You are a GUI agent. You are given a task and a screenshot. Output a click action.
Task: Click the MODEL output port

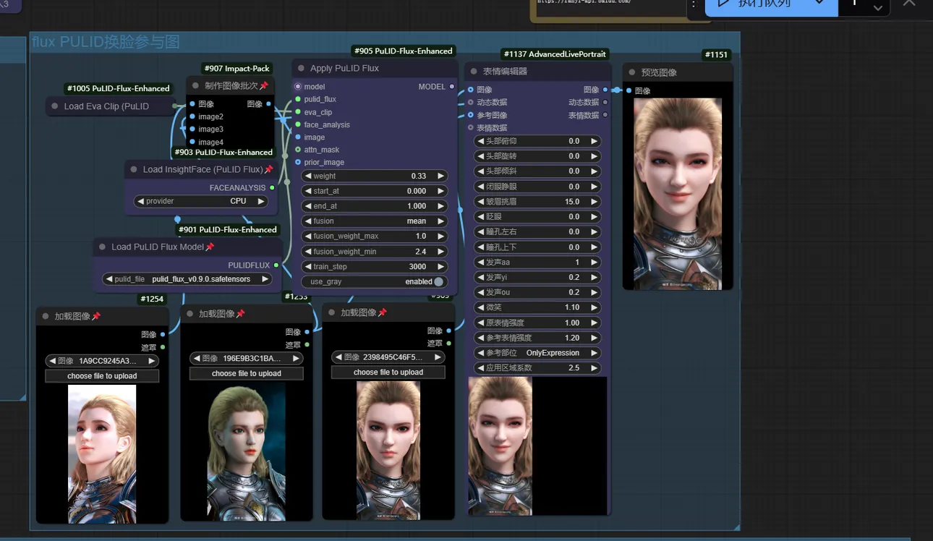[453, 87]
